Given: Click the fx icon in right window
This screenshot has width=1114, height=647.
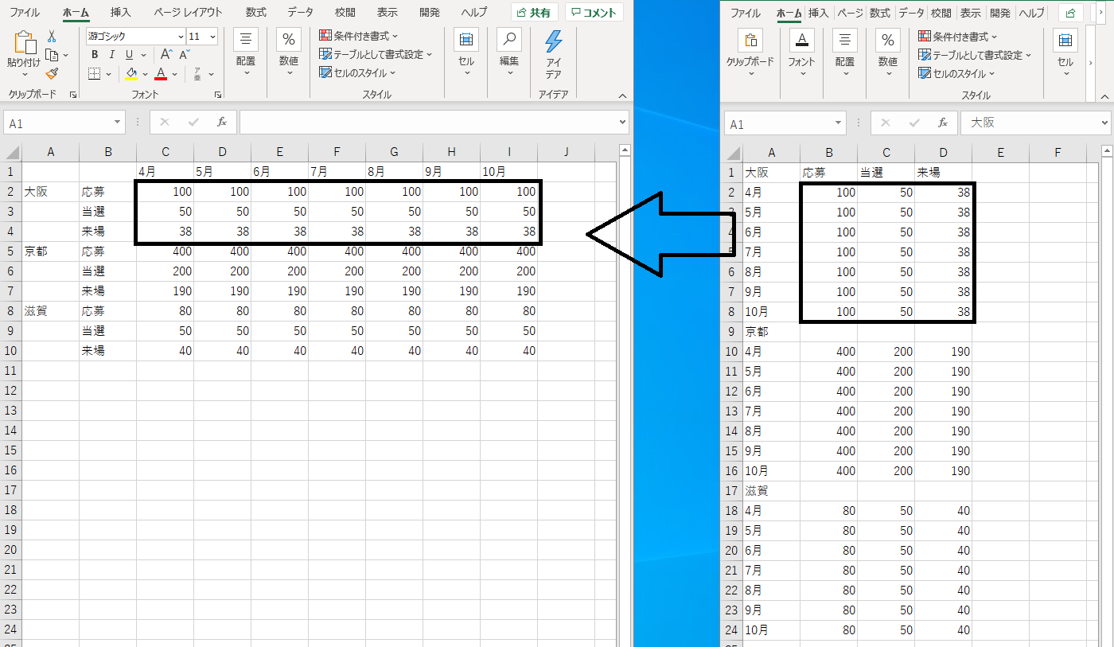Looking at the screenshot, I should click(943, 123).
